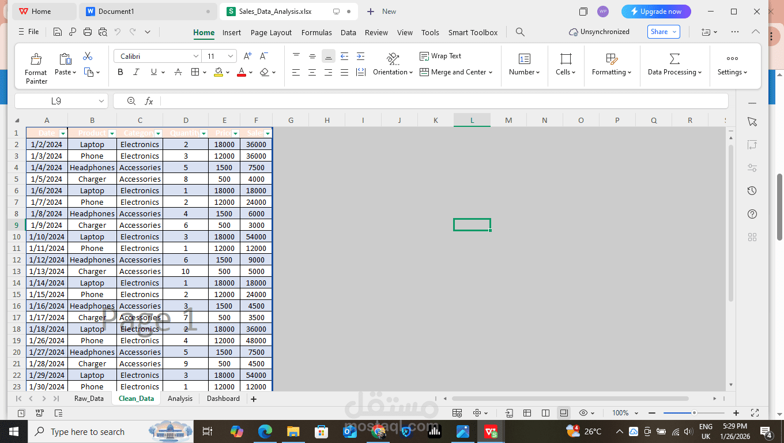
Task: Expand the Name Box dropdown arrow
Action: click(101, 101)
